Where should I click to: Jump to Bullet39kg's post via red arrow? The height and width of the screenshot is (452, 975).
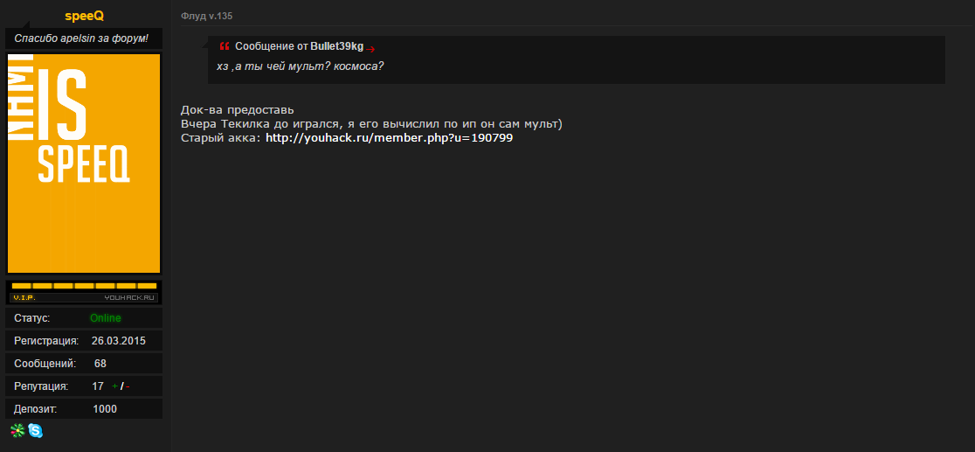(370, 49)
